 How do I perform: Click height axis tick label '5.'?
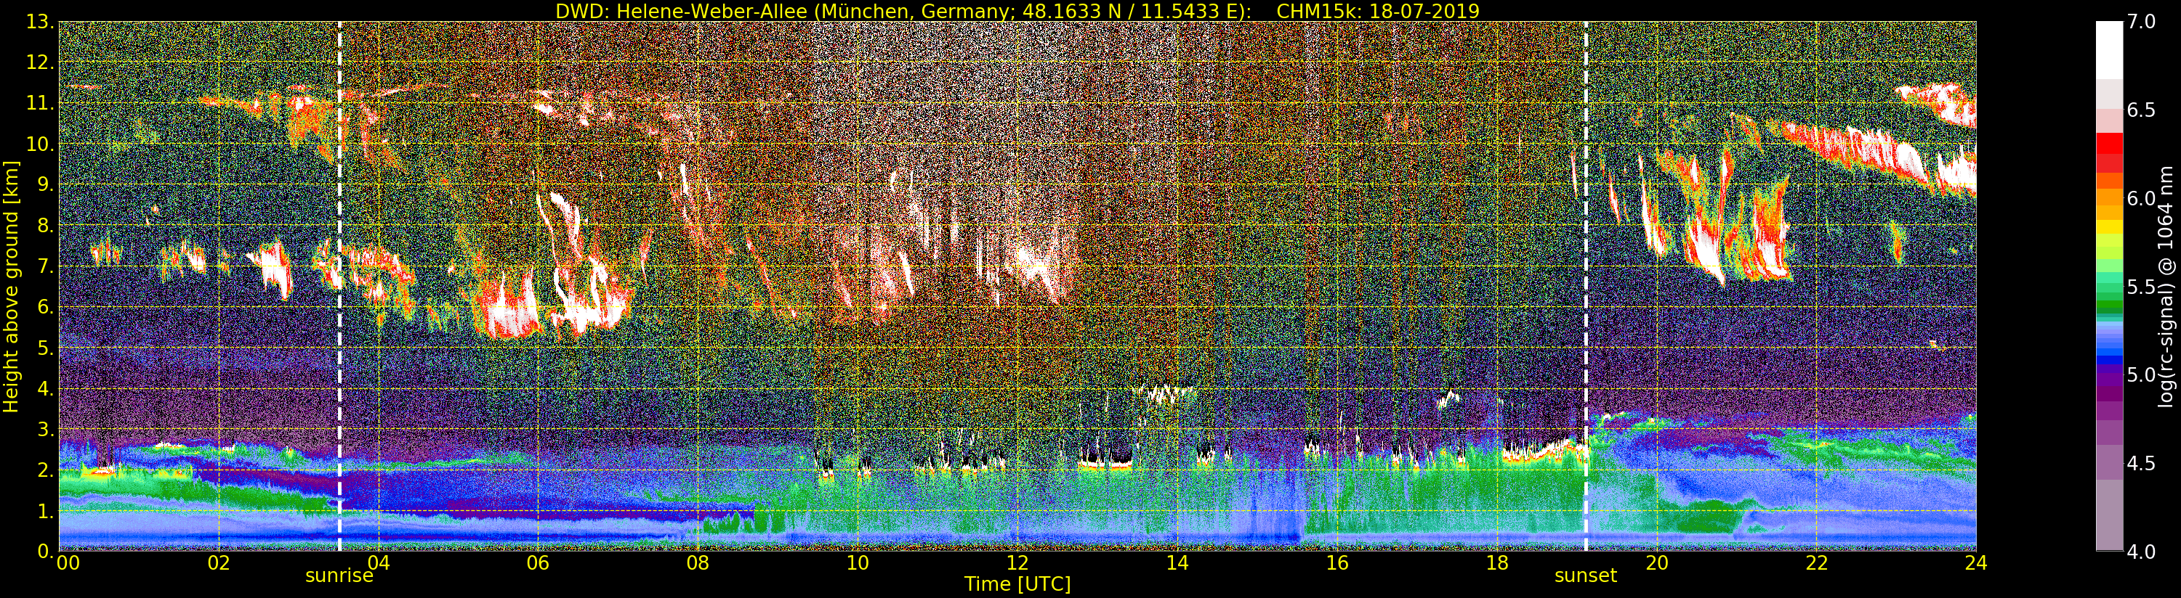point(45,348)
